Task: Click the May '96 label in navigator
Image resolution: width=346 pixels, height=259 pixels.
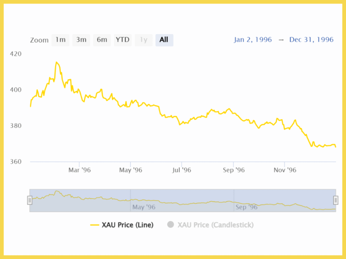Action: click(144, 207)
